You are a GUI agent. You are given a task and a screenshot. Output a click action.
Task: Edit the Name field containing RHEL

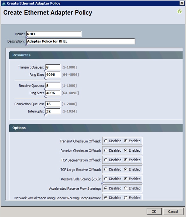(54, 34)
